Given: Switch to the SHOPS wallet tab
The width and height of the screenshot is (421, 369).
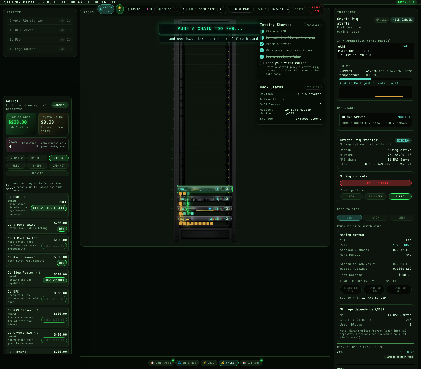Looking at the screenshot, I should (x=59, y=158).
